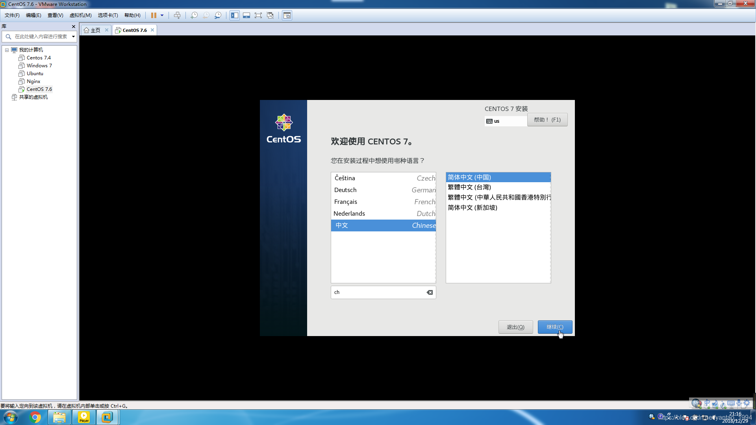Select Deutsch (German) language
756x425 pixels.
tap(383, 190)
